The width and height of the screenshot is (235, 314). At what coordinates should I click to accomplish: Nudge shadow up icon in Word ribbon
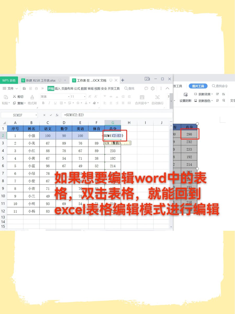click(x=217, y=94)
